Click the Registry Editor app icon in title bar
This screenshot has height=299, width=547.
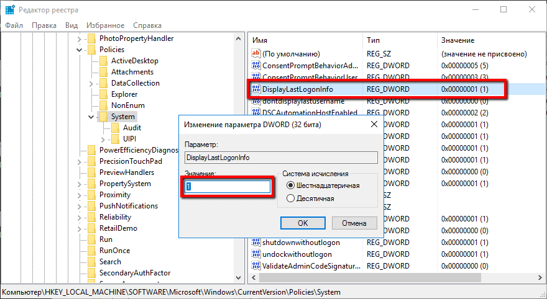click(10, 10)
